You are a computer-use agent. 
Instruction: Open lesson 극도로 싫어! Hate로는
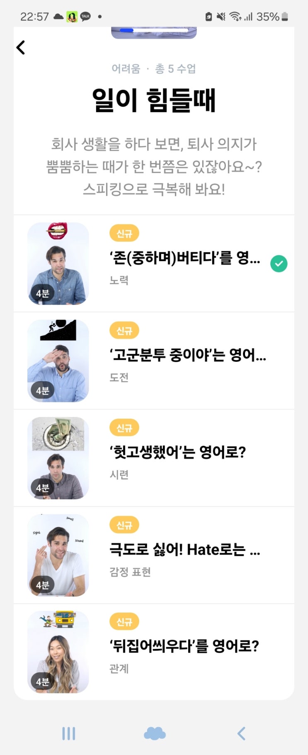tap(184, 550)
